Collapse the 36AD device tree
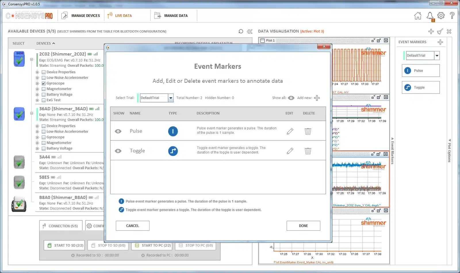The width and height of the screenshot is (460, 273). [31, 113]
